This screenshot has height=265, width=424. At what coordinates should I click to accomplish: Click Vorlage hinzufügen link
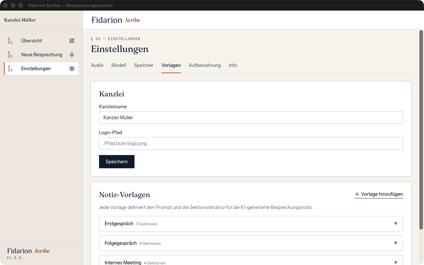click(379, 194)
